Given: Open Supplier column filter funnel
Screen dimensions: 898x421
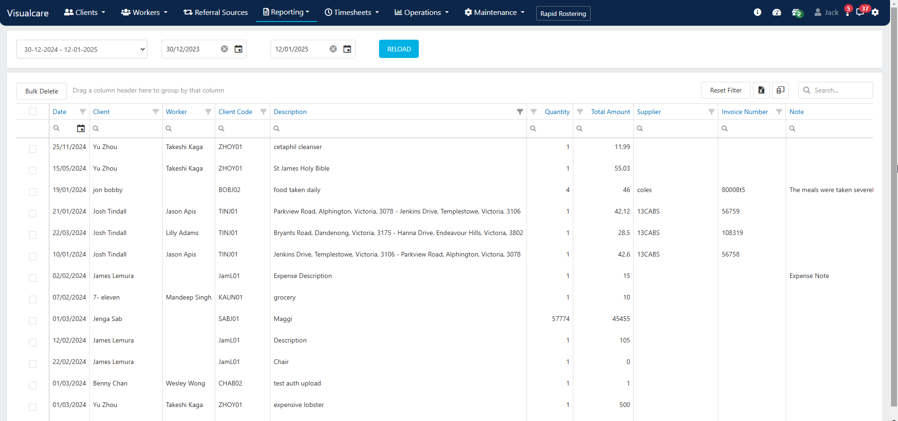Looking at the screenshot, I should point(711,112).
